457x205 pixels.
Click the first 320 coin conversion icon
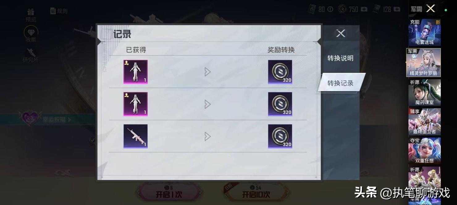(x=280, y=72)
